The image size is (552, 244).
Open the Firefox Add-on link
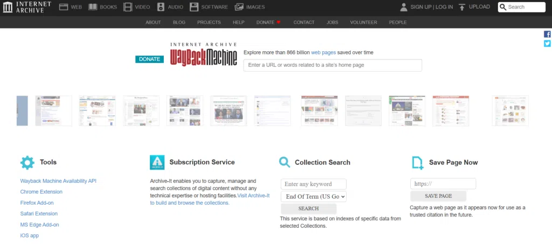click(x=37, y=203)
